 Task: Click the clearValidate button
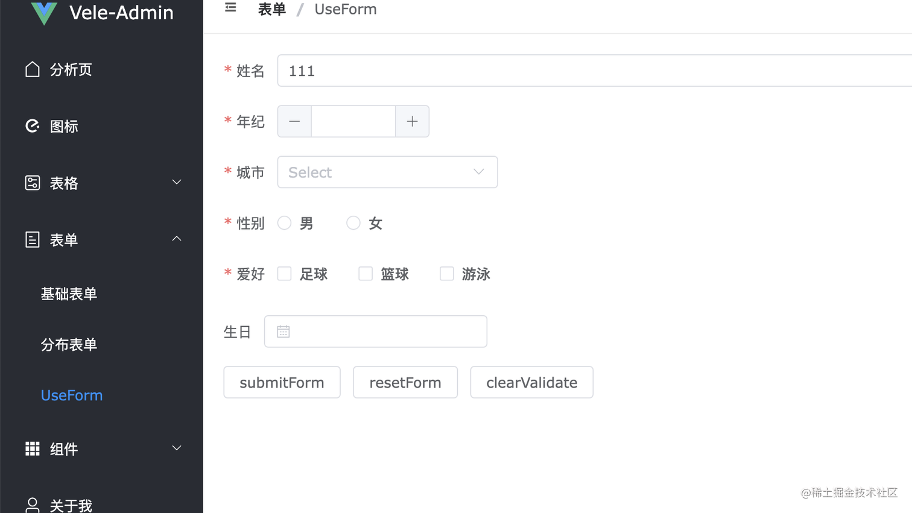pos(531,382)
